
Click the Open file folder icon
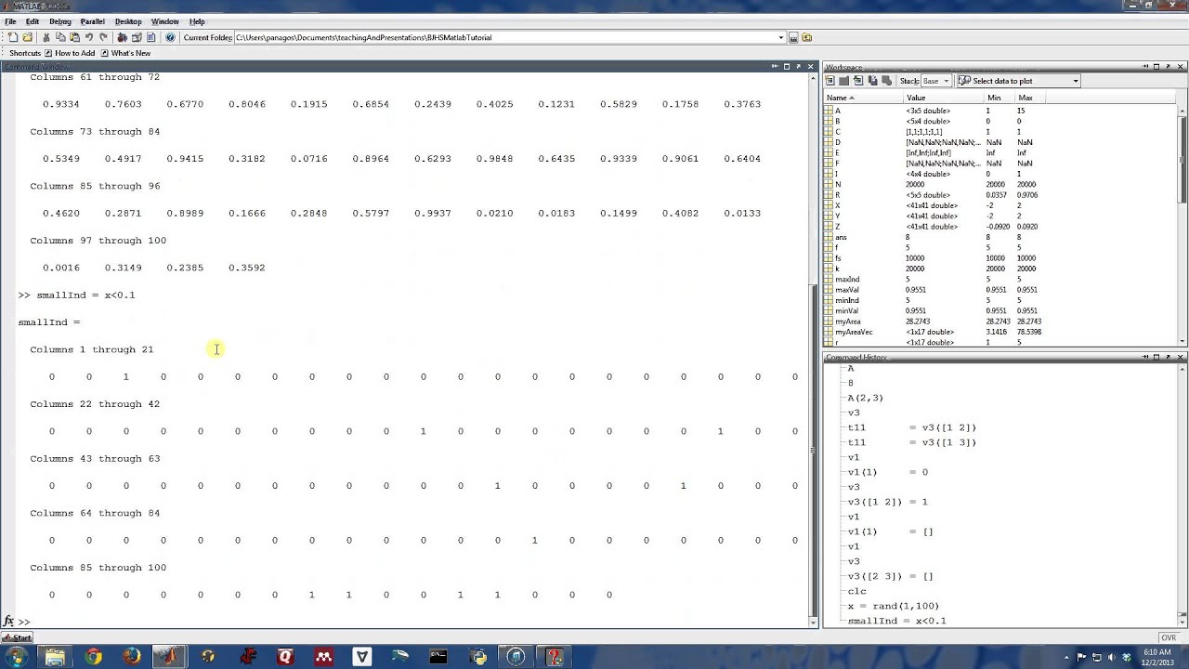pos(28,37)
